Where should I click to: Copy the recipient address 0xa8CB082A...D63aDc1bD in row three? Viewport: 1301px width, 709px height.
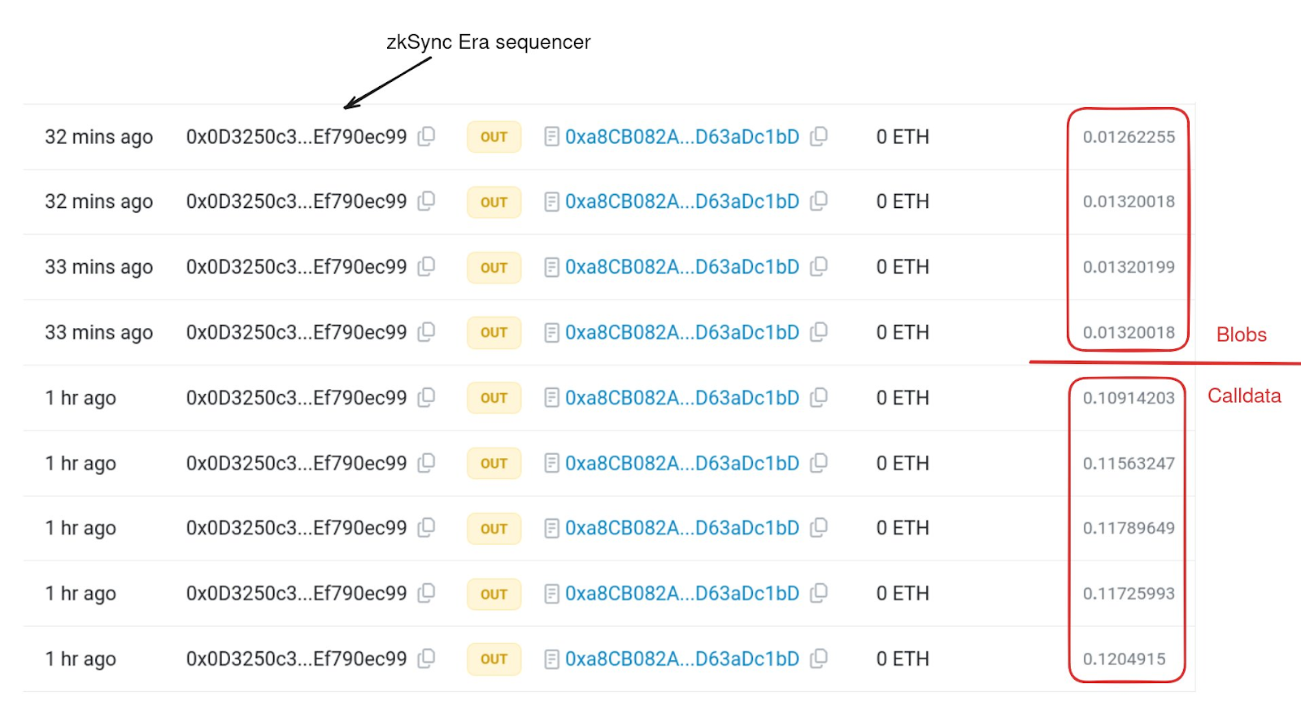pos(819,266)
